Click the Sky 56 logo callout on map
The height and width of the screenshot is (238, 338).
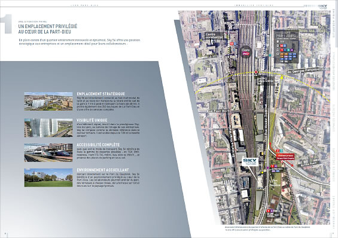click(250, 162)
